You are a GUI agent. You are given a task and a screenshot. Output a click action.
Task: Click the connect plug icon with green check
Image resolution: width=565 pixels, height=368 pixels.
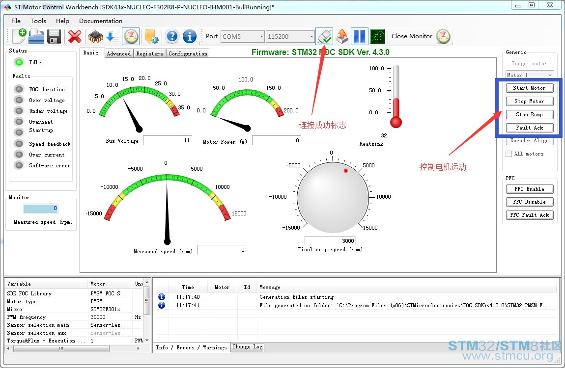[324, 36]
